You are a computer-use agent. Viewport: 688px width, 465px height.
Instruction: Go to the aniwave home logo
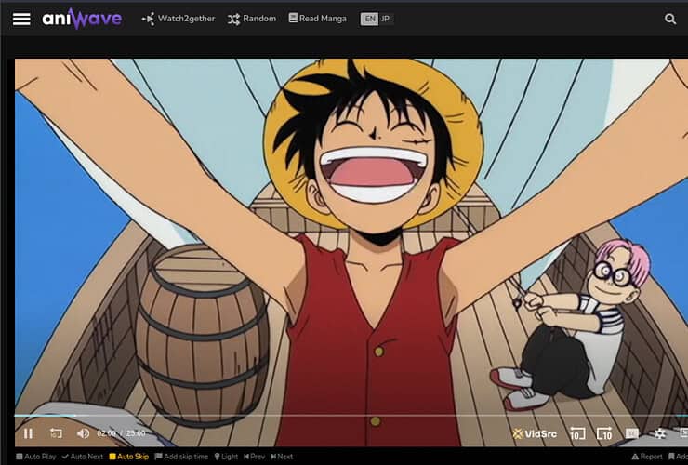(x=82, y=19)
